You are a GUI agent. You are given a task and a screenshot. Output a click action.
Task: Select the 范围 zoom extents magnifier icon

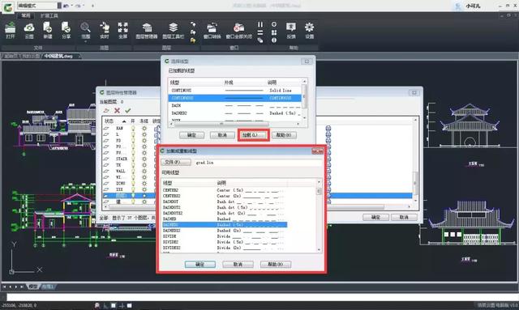pos(85,28)
